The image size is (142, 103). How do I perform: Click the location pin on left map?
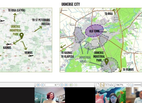[22, 36]
